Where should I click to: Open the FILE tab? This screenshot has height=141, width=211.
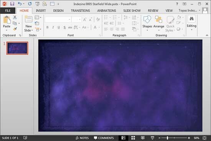(8, 11)
